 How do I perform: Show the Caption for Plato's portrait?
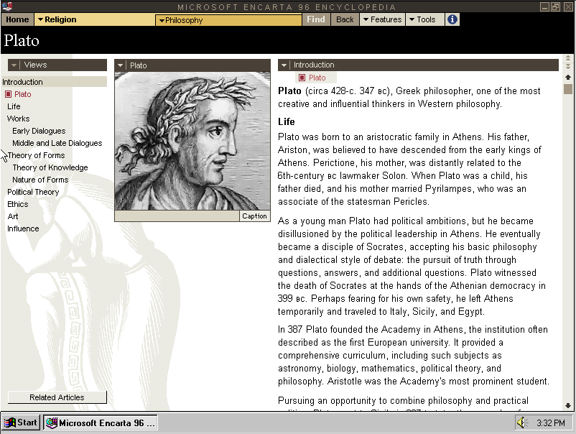[254, 216]
